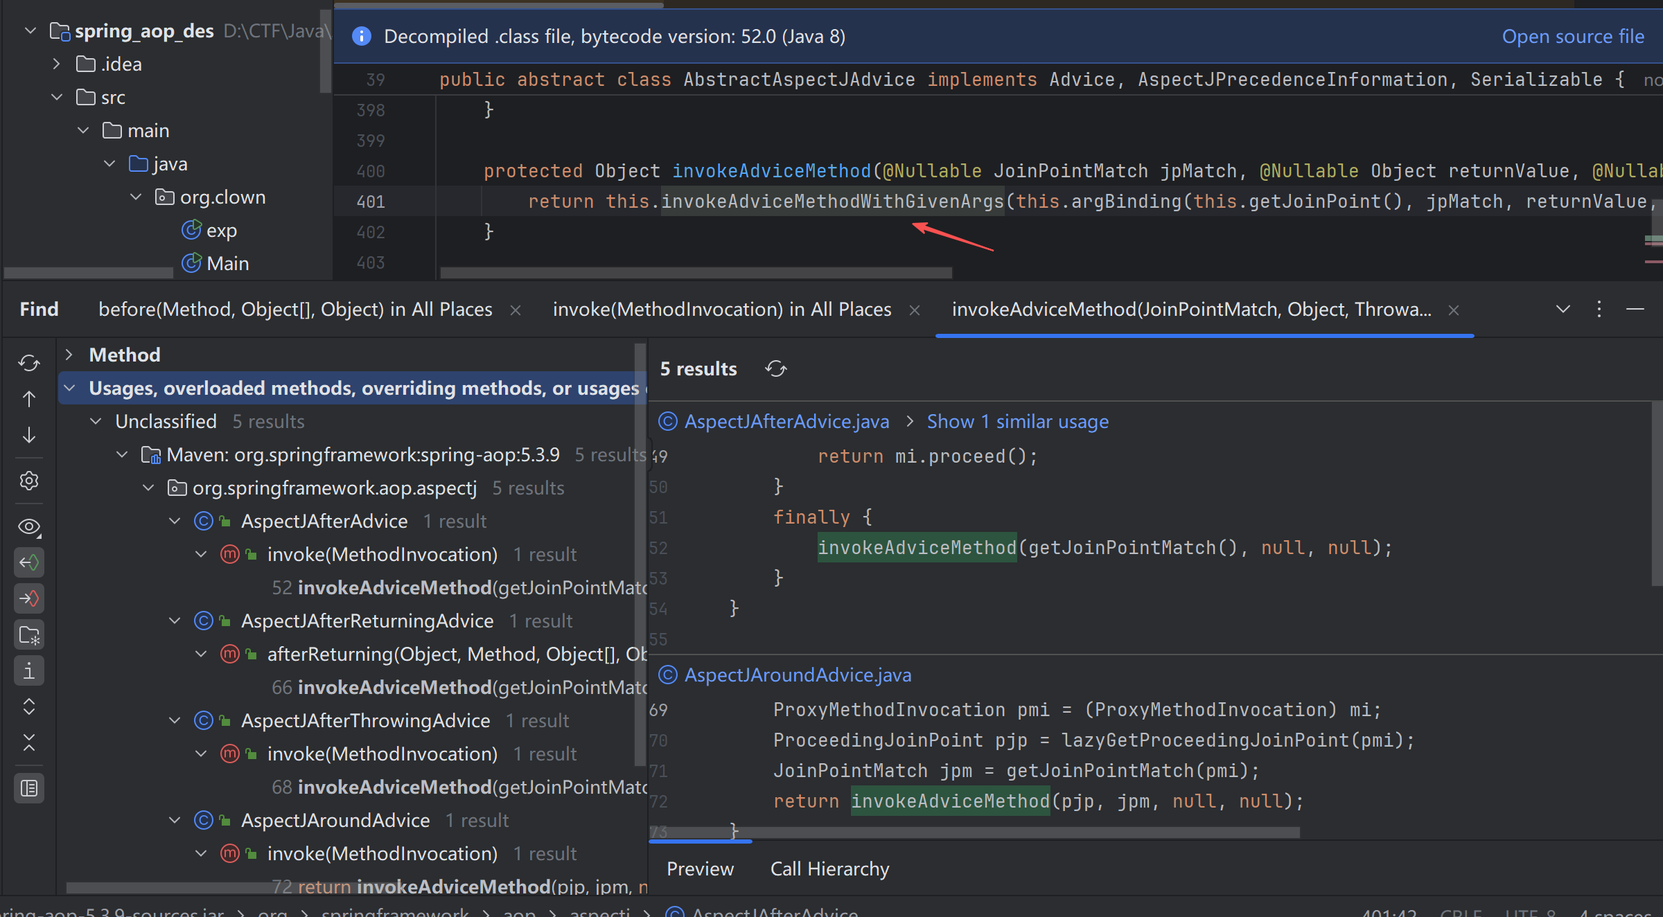1663x917 pixels.
Task: Click the Collapse All icon in Find sidebar
Action: point(28,742)
